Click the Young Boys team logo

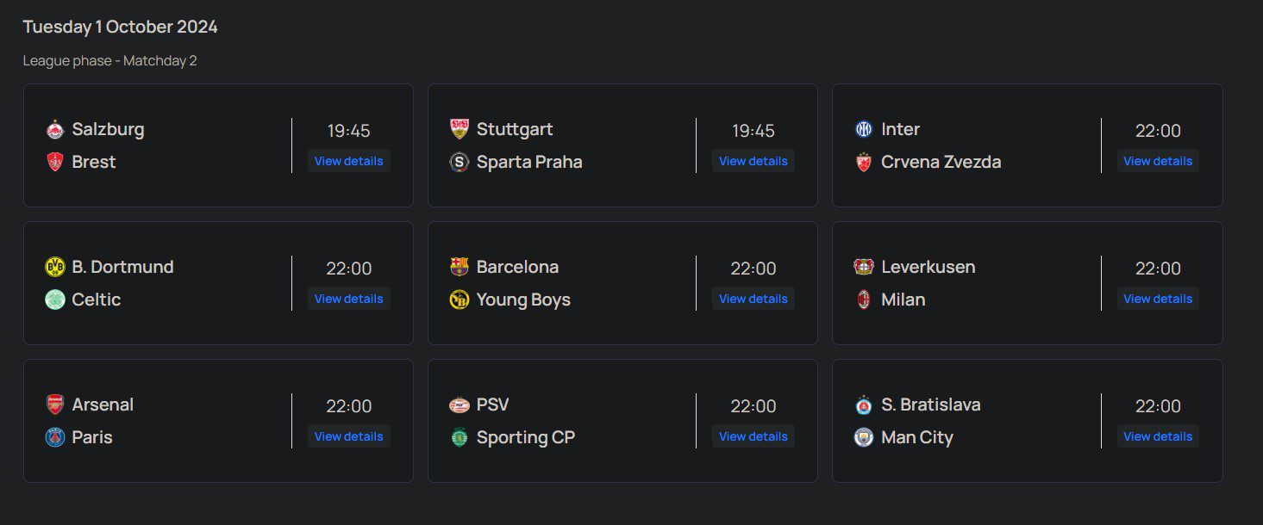[x=460, y=300]
